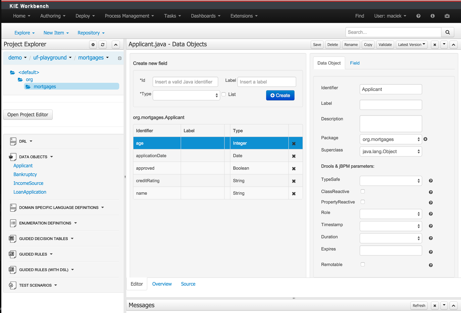Enable Remotable checkbox
Viewport: 461px width, 313px height.
coord(363,264)
